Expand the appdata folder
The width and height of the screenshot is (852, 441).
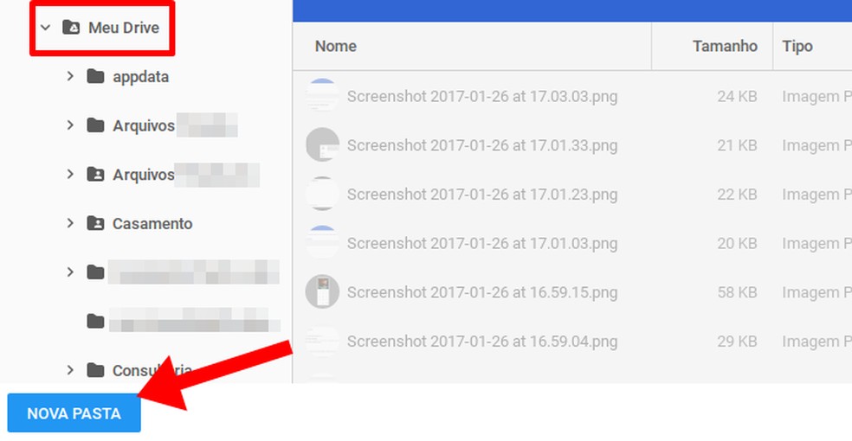tap(70, 77)
